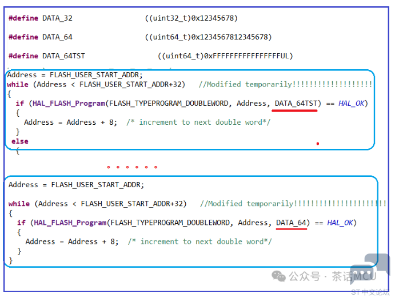Click the HAL_OK text in the upper block

coord(351,103)
